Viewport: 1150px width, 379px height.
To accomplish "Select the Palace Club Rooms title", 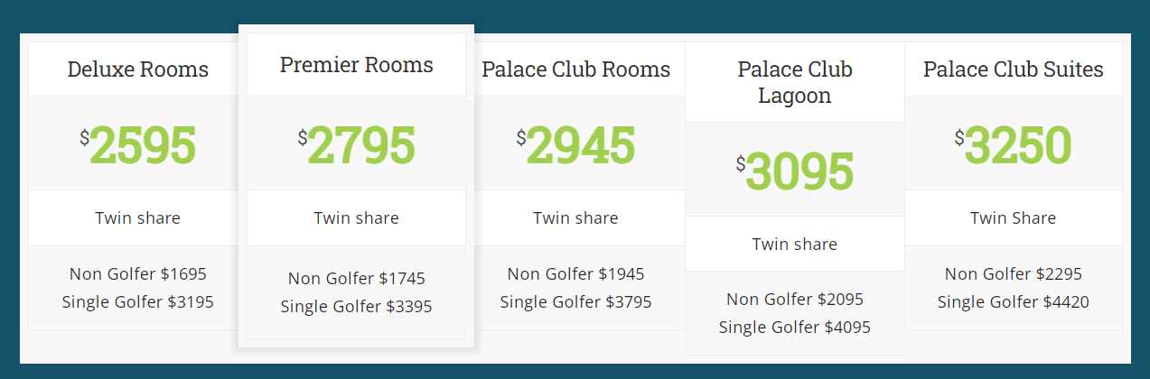I will [575, 69].
